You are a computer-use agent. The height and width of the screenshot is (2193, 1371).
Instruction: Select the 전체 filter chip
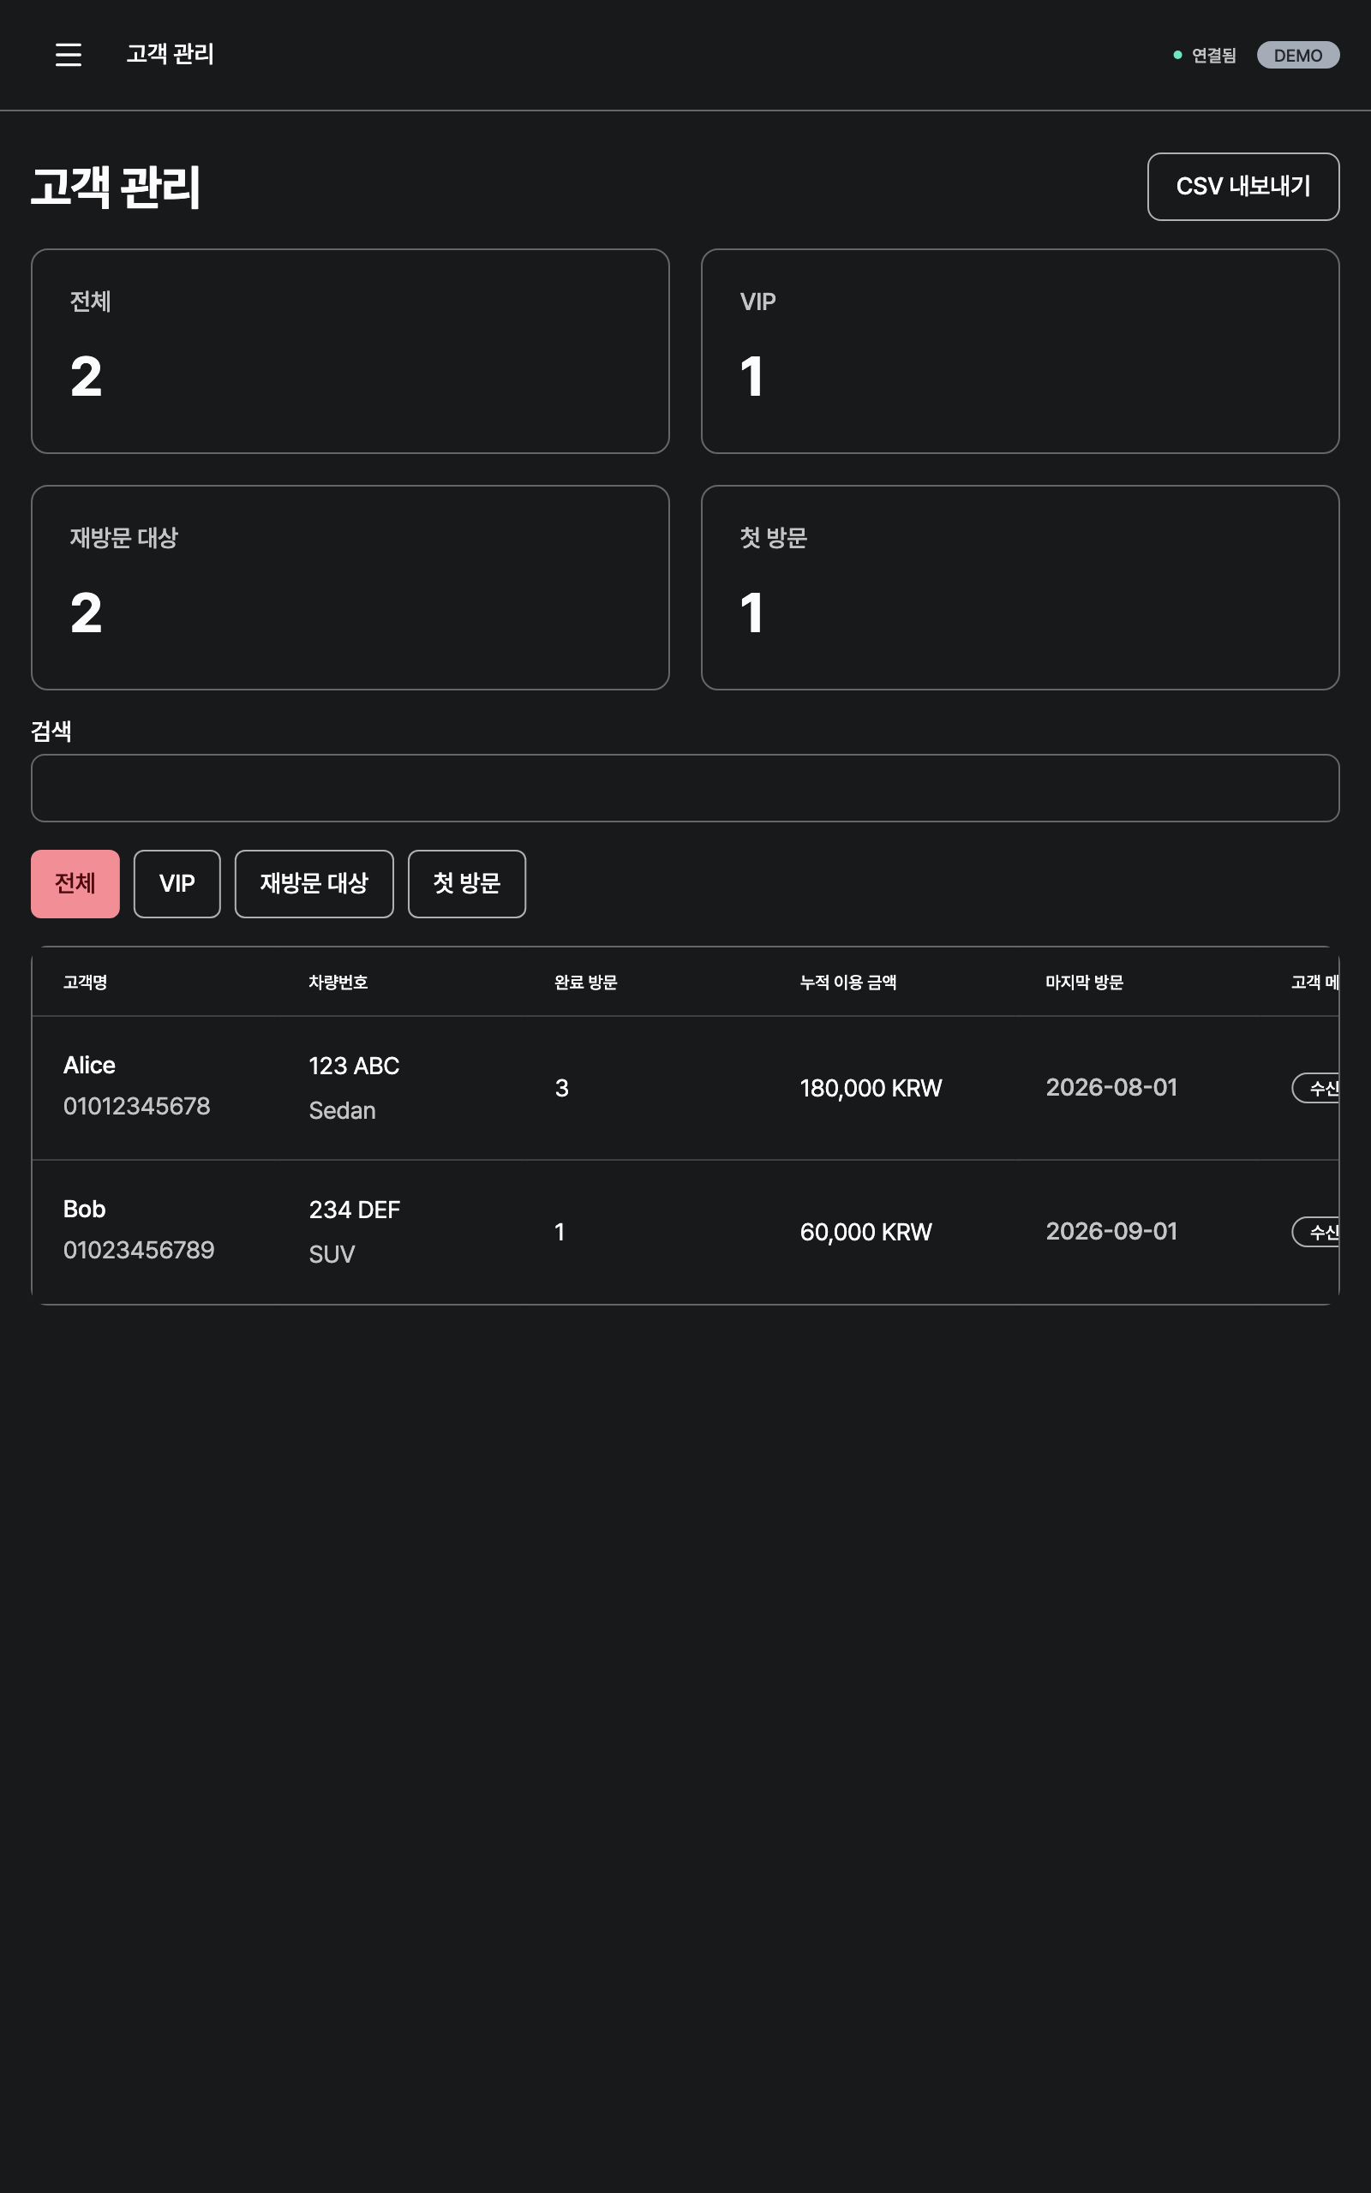[x=75, y=883]
